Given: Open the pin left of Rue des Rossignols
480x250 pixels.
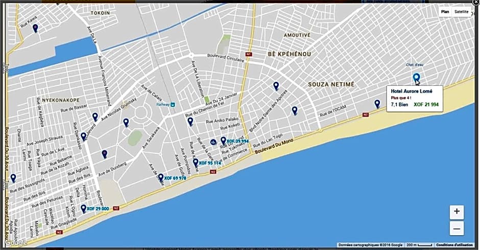Looking at the screenshot, I should (13, 178).
